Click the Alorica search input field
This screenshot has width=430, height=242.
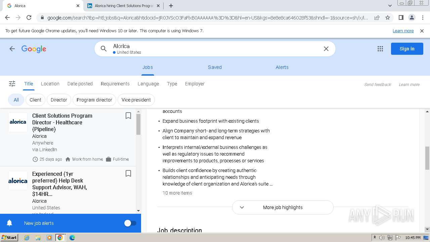pyautogui.click(x=215, y=49)
